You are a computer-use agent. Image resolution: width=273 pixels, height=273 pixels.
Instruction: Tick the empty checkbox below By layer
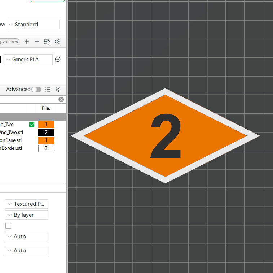(x=8, y=226)
